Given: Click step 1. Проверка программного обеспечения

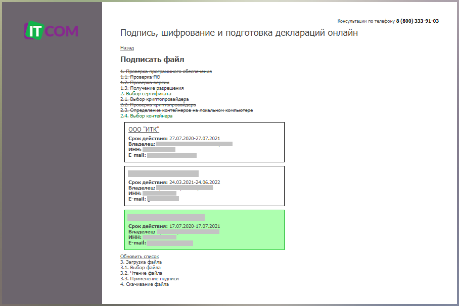Looking at the screenshot, I should click(166, 72).
